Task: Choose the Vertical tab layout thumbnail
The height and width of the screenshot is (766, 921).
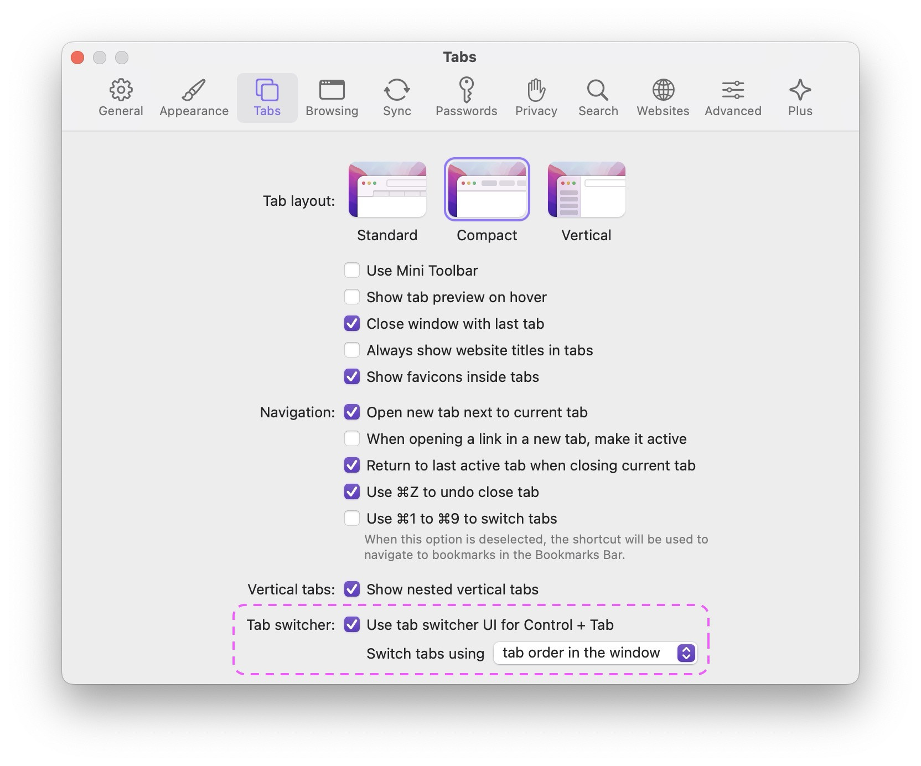Action: 586,190
